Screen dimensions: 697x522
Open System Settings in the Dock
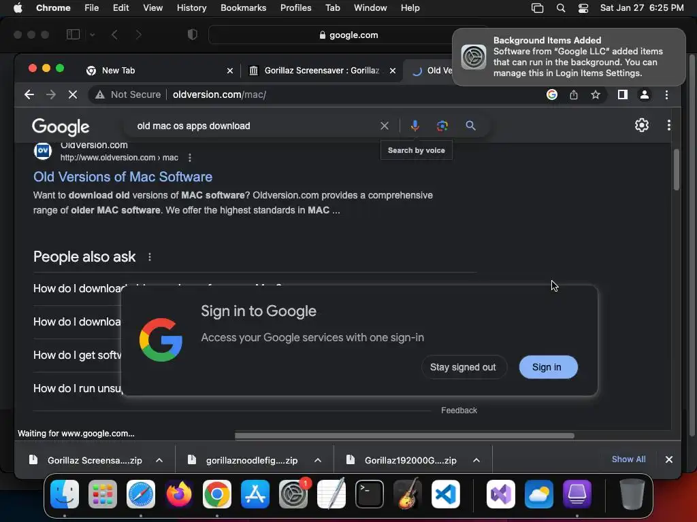(293, 494)
